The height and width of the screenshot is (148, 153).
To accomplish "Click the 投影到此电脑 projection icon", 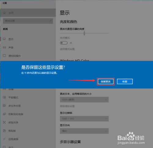I will click(x=4, y=114).
